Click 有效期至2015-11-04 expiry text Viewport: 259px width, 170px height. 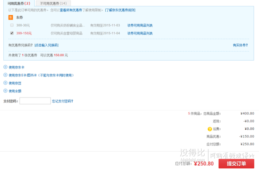(x=105, y=33)
